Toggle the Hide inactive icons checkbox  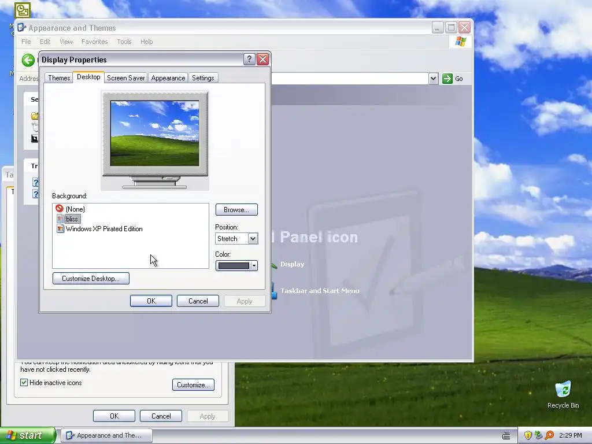[24, 383]
